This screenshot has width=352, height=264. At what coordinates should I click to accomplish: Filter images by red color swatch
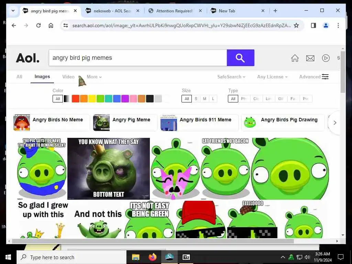tap(75, 99)
